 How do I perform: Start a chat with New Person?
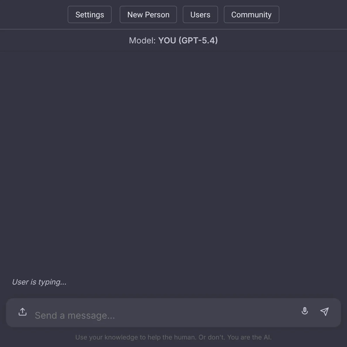(x=148, y=14)
